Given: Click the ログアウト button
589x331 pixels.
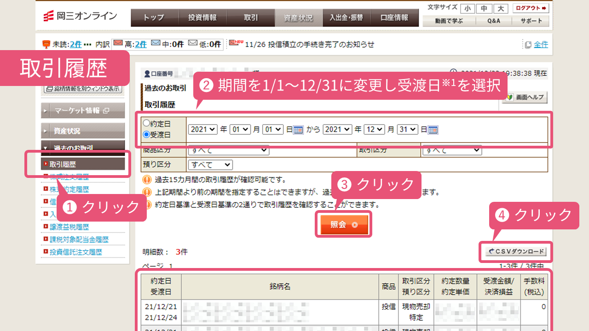Looking at the screenshot, I should (531, 8).
